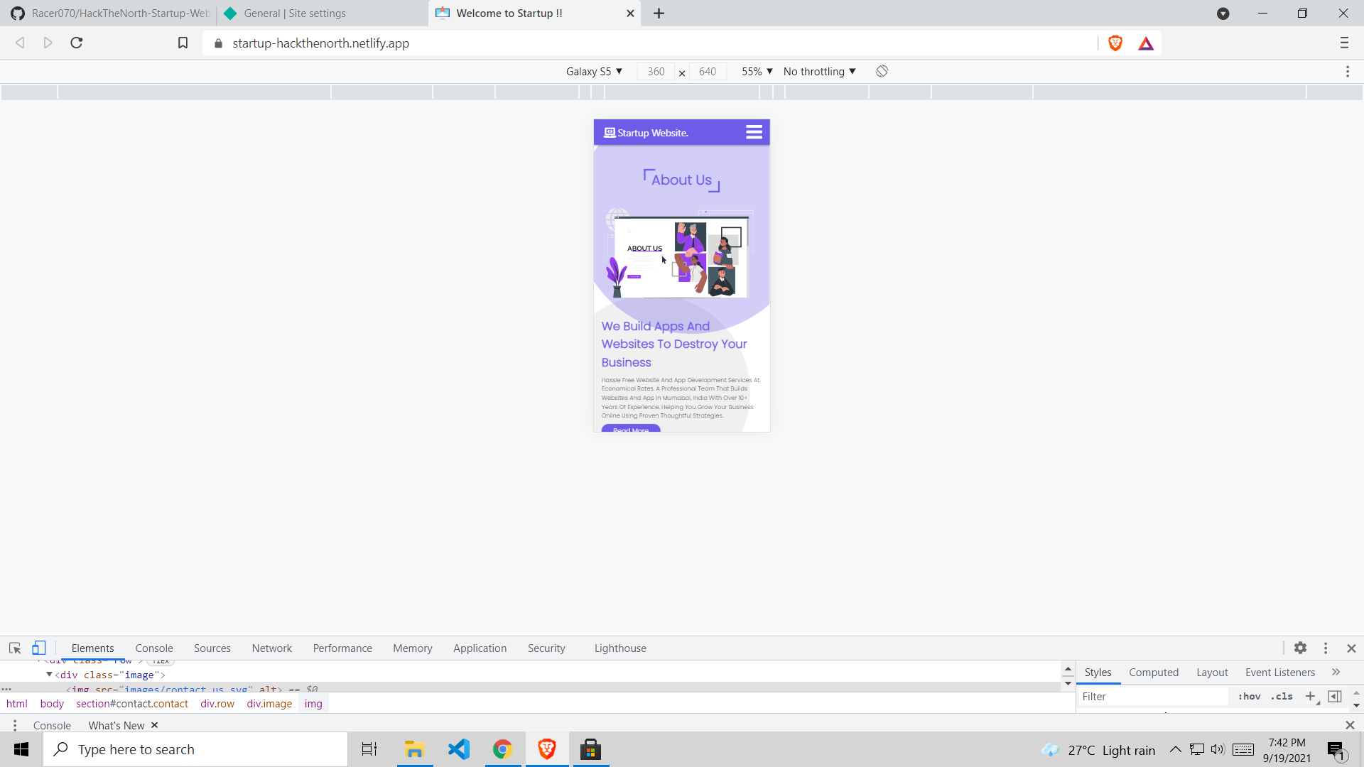Rotate device orientation icon
Image resolution: width=1364 pixels, height=767 pixels.
point(882,71)
